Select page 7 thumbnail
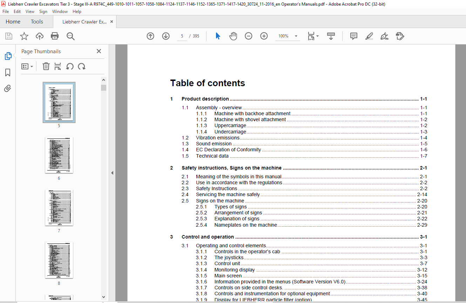The height and width of the screenshot is (303, 466). tap(59, 208)
